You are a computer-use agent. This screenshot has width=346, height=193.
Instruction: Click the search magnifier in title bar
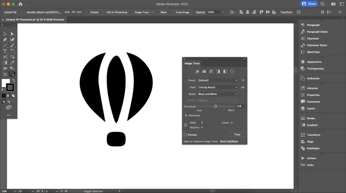click(323, 4)
